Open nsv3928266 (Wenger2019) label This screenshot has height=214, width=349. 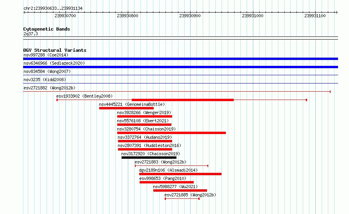click(144, 112)
